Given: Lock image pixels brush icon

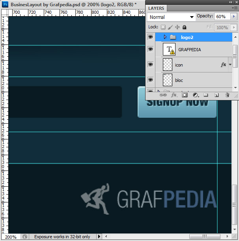Looking at the screenshot, I should (170, 27).
